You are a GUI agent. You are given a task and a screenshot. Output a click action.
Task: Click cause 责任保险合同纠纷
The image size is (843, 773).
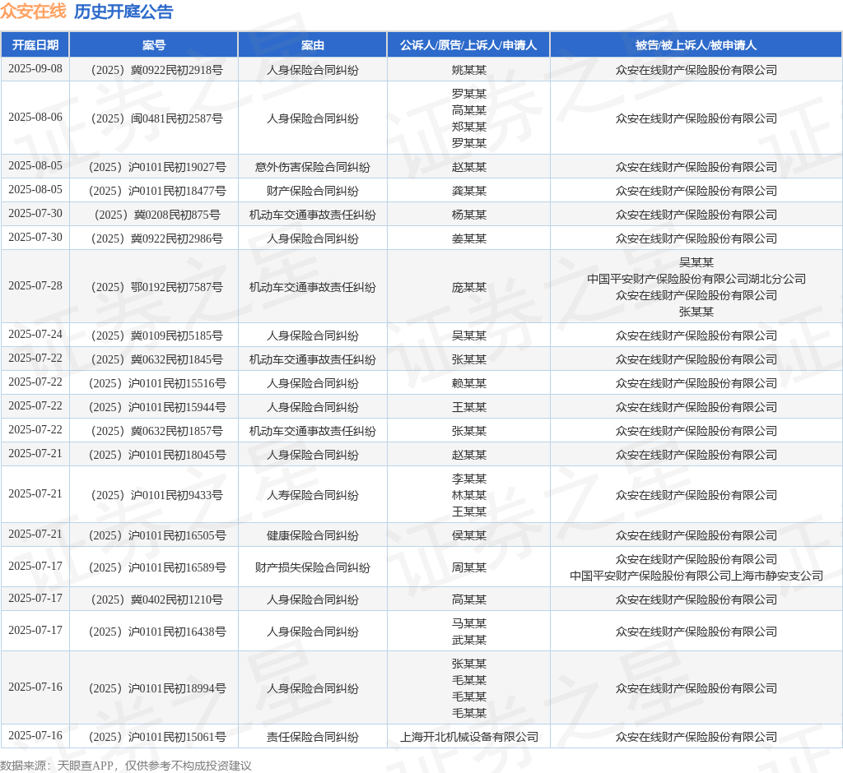[312, 737]
